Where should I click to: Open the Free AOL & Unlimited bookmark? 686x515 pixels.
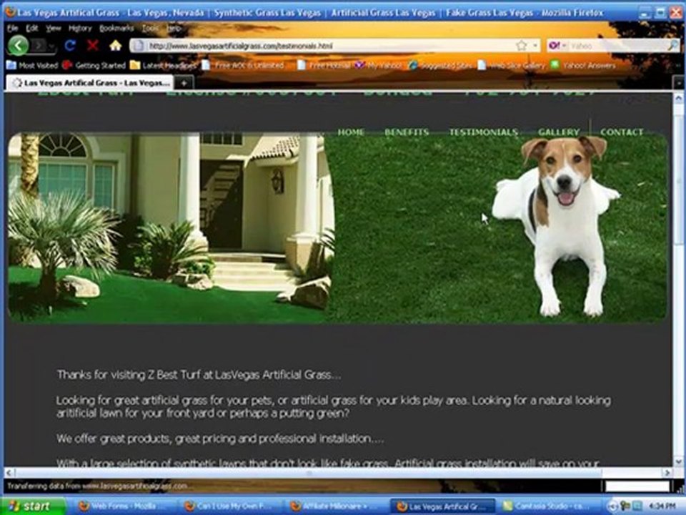(x=243, y=65)
